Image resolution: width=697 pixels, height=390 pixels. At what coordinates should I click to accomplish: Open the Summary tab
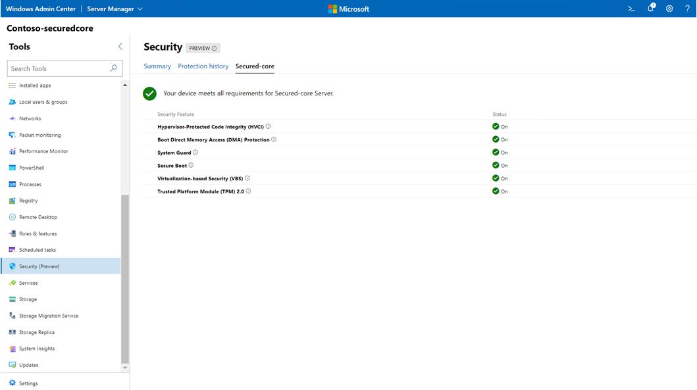coord(157,66)
